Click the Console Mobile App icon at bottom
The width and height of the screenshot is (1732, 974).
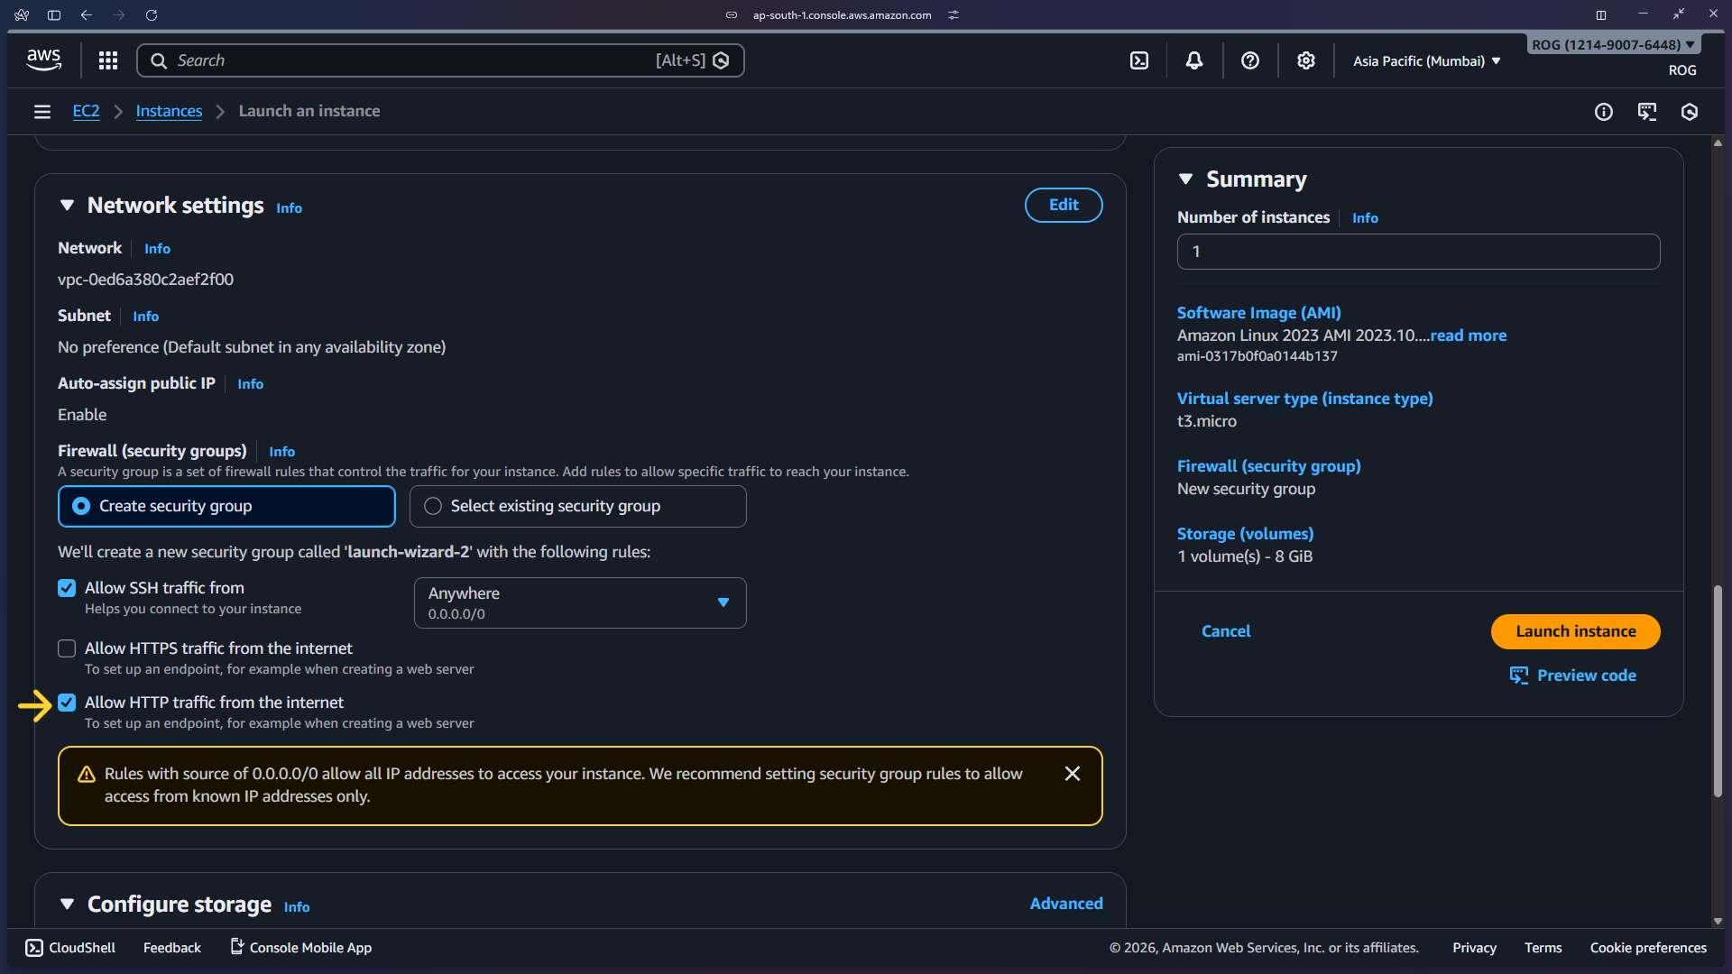pyautogui.click(x=235, y=947)
